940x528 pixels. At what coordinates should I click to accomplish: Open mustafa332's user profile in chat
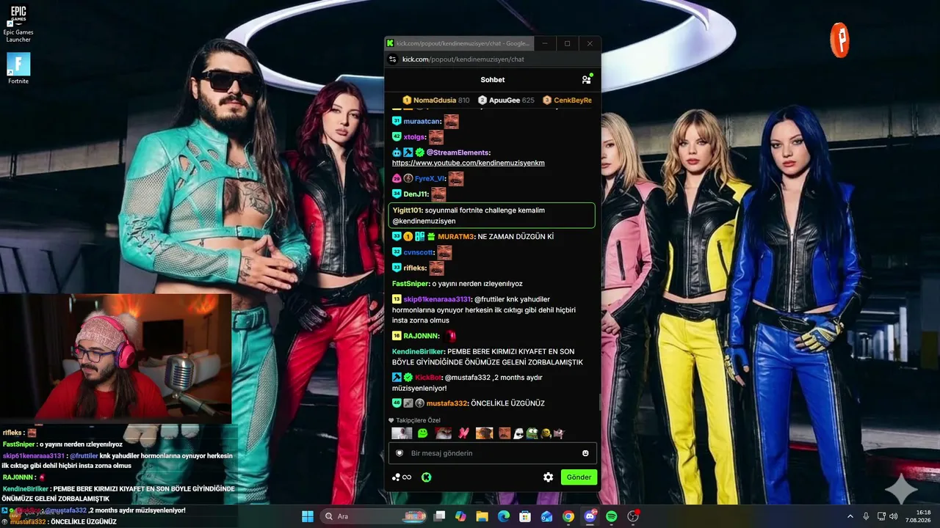click(446, 403)
